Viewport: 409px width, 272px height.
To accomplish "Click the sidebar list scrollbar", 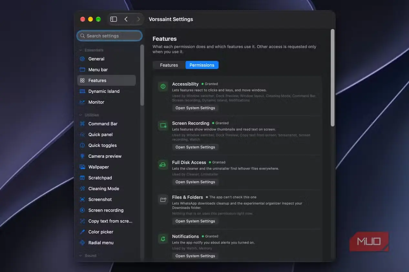I will pyautogui.click(x=142, y=75).
